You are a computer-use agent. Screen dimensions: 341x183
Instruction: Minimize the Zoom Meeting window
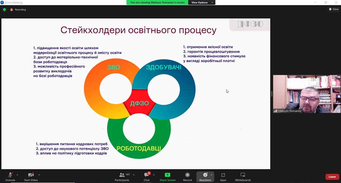315,3
